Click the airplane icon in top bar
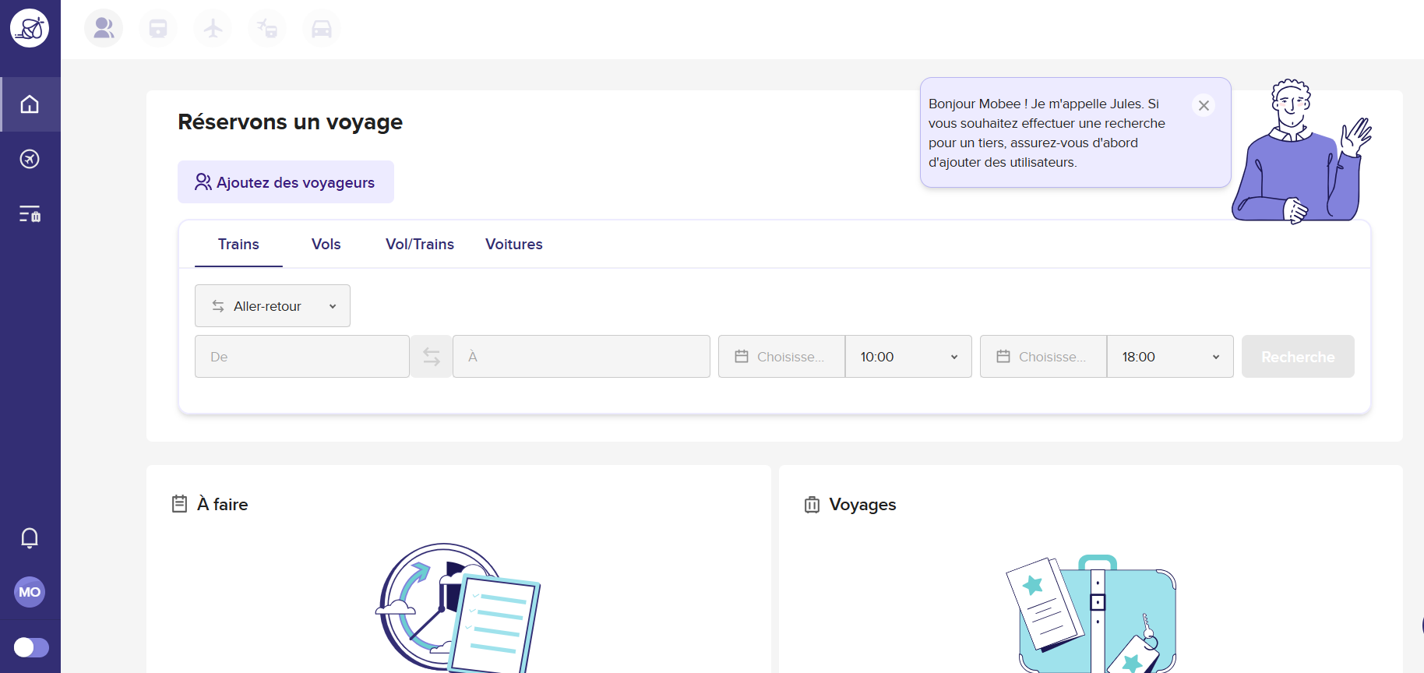Screen dimensions: 1424x673 coord(213,29)
